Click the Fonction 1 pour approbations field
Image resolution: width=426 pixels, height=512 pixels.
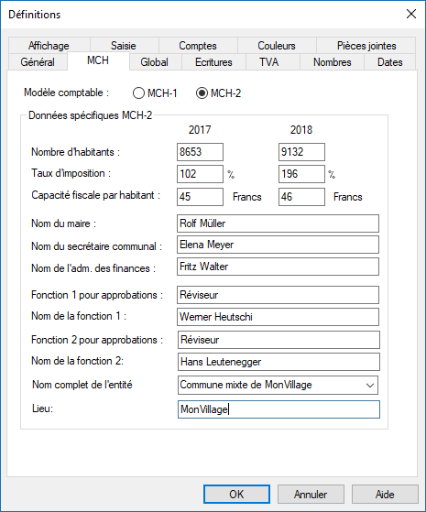[278, 295]
